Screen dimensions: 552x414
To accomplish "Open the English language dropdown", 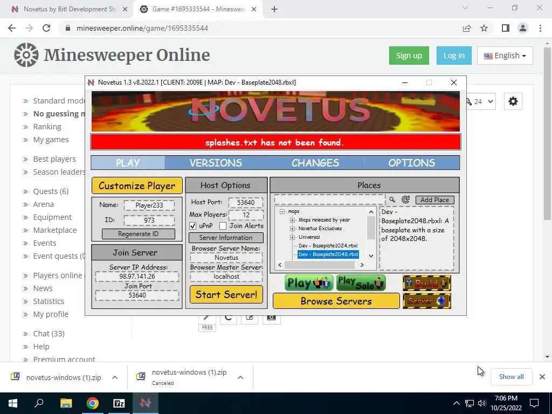I will tap(505, 56).
